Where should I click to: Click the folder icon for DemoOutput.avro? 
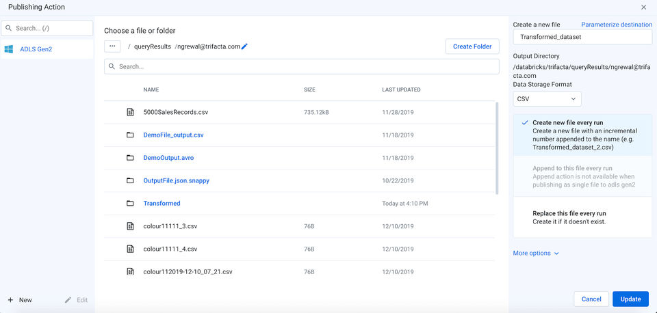130,158
